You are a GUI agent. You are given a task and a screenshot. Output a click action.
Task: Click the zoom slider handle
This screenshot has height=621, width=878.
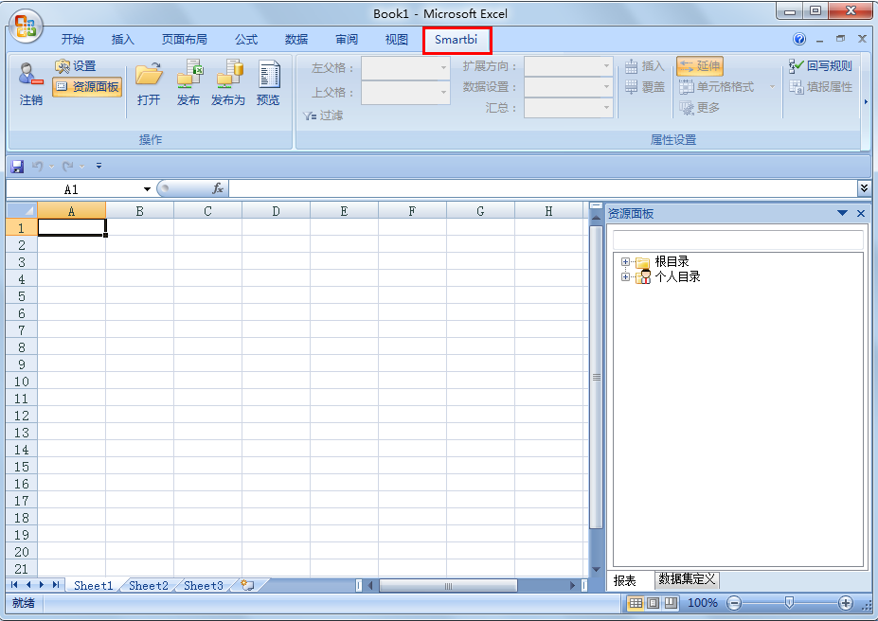pyautogui.click(x=789, y=602)
